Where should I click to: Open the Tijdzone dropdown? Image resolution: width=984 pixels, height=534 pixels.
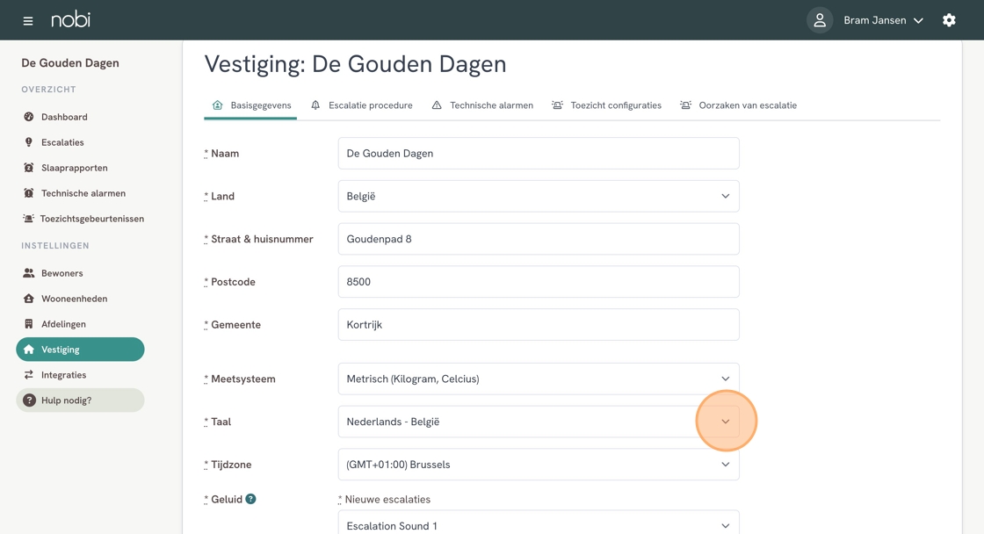tap(538, 465)
